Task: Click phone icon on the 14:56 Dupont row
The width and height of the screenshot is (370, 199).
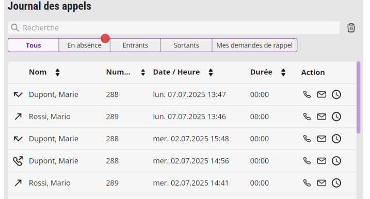Action: tap(307, 161)
